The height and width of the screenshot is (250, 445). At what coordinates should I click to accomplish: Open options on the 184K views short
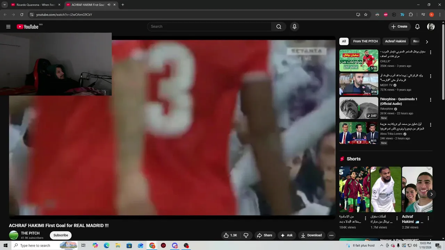365,218
